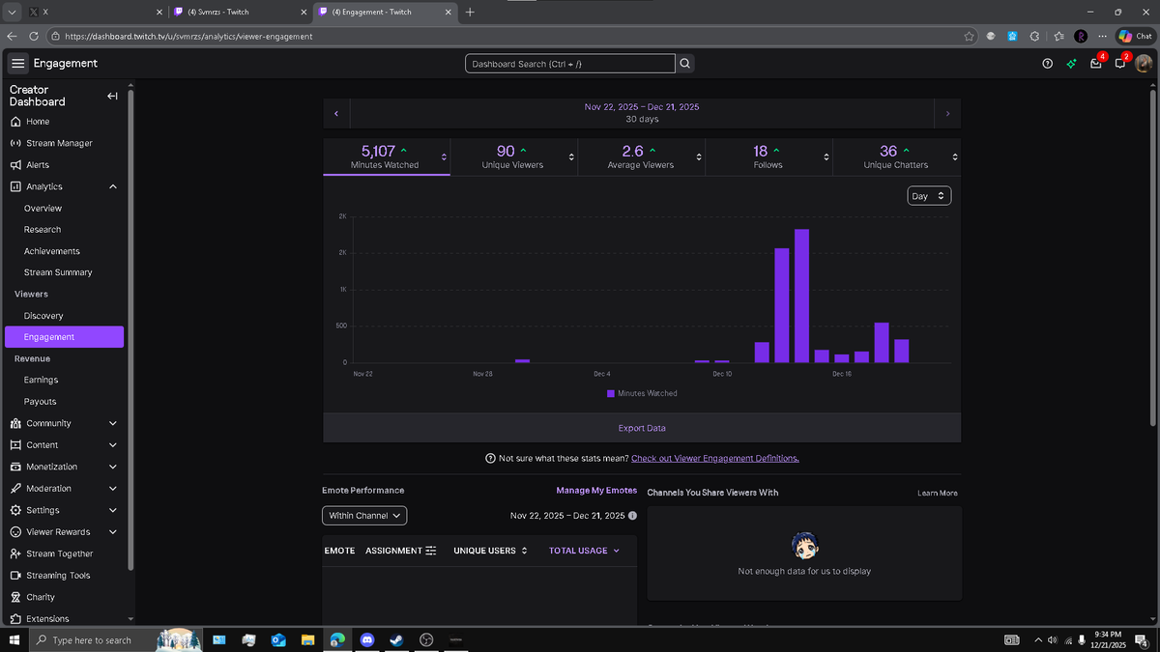1160x652 pixels.
Task: Open the Twitch profile avatar menu
Action: pyautogui.click(x=1144, y=64)
